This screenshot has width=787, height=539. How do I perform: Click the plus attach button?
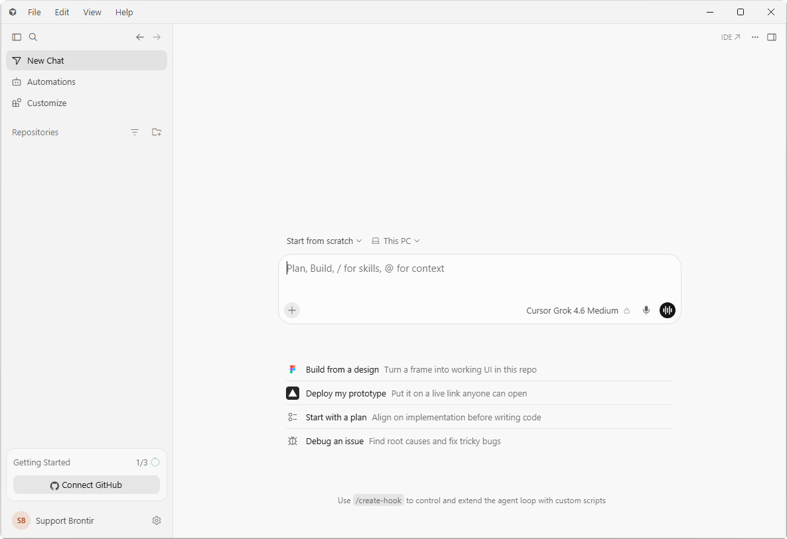[x=292, y=310]
